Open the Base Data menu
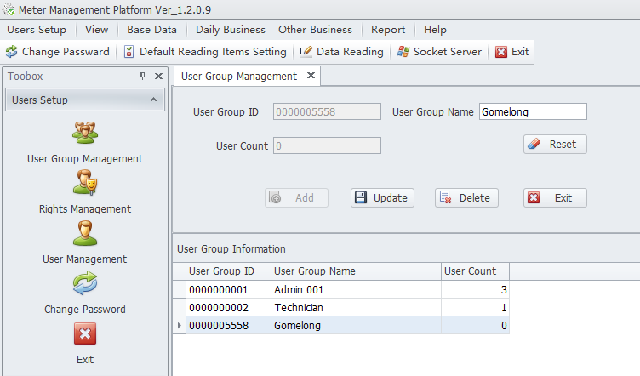The height and width of the screenshot is (376, 640). pos(151,30)
